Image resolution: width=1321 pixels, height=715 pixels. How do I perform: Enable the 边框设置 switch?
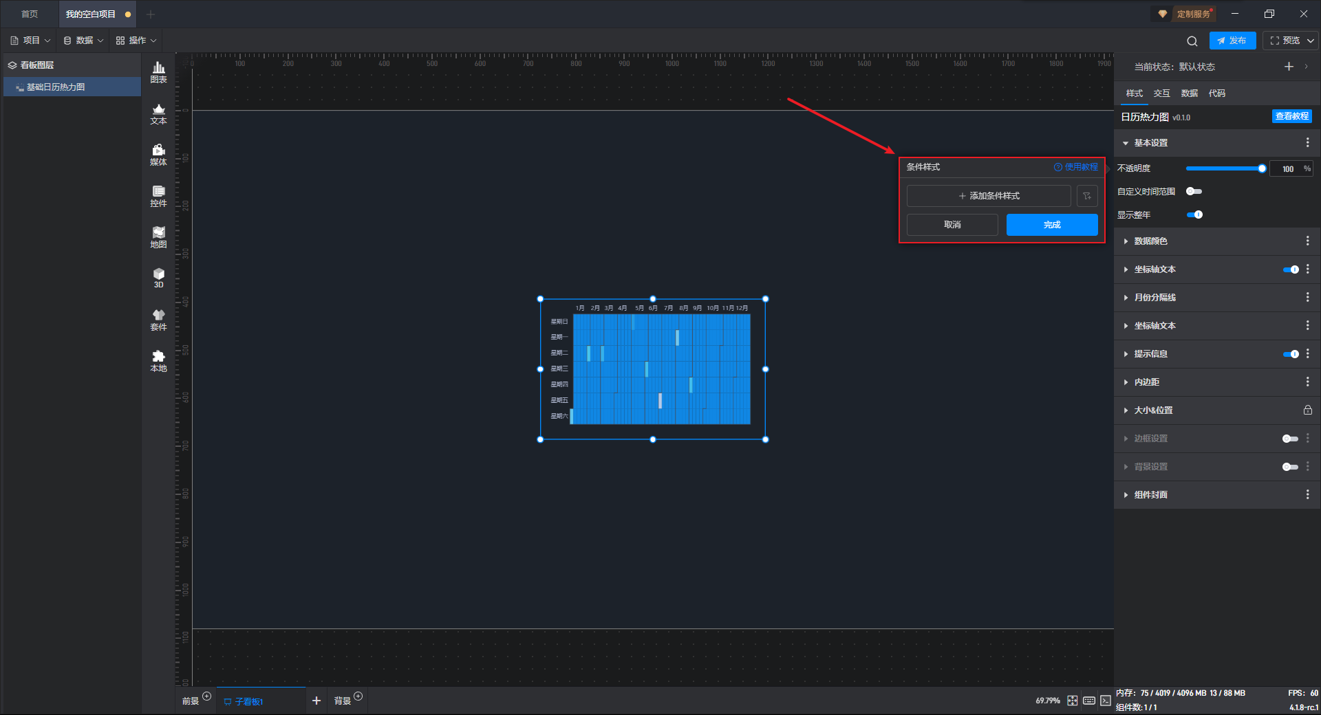(1290, 439)
